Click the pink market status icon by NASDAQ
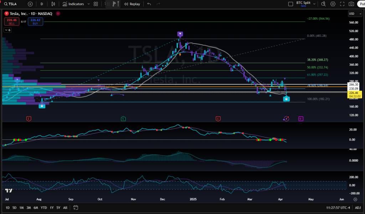Screen dimensions: 365x214 58,14
